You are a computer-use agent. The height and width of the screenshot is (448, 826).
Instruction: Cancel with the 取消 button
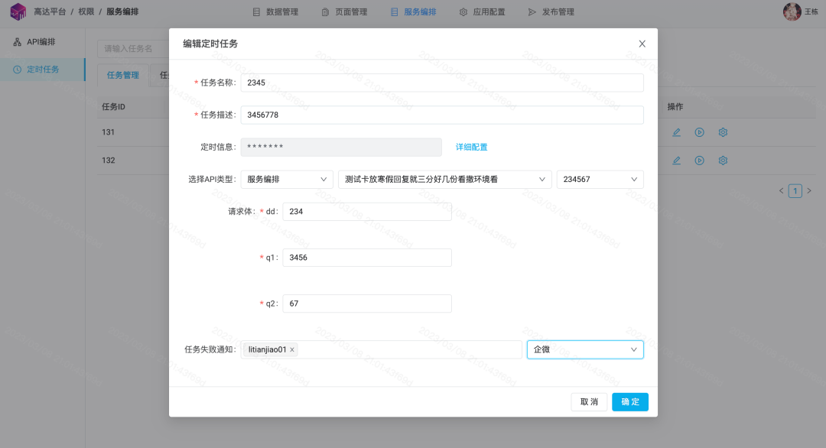tap(589, 401)
